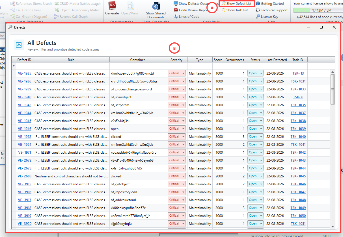The image size is (343, 237).
Task: Click the Container column filter field
Action: coord(138,66)
